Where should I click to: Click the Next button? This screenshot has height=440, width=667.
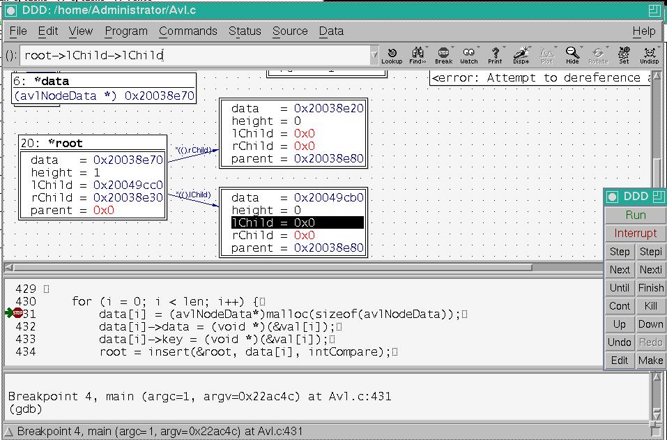[x=620, y=270]
